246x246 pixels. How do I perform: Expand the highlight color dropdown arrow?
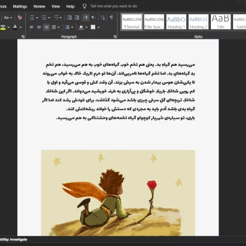(9, 27)
